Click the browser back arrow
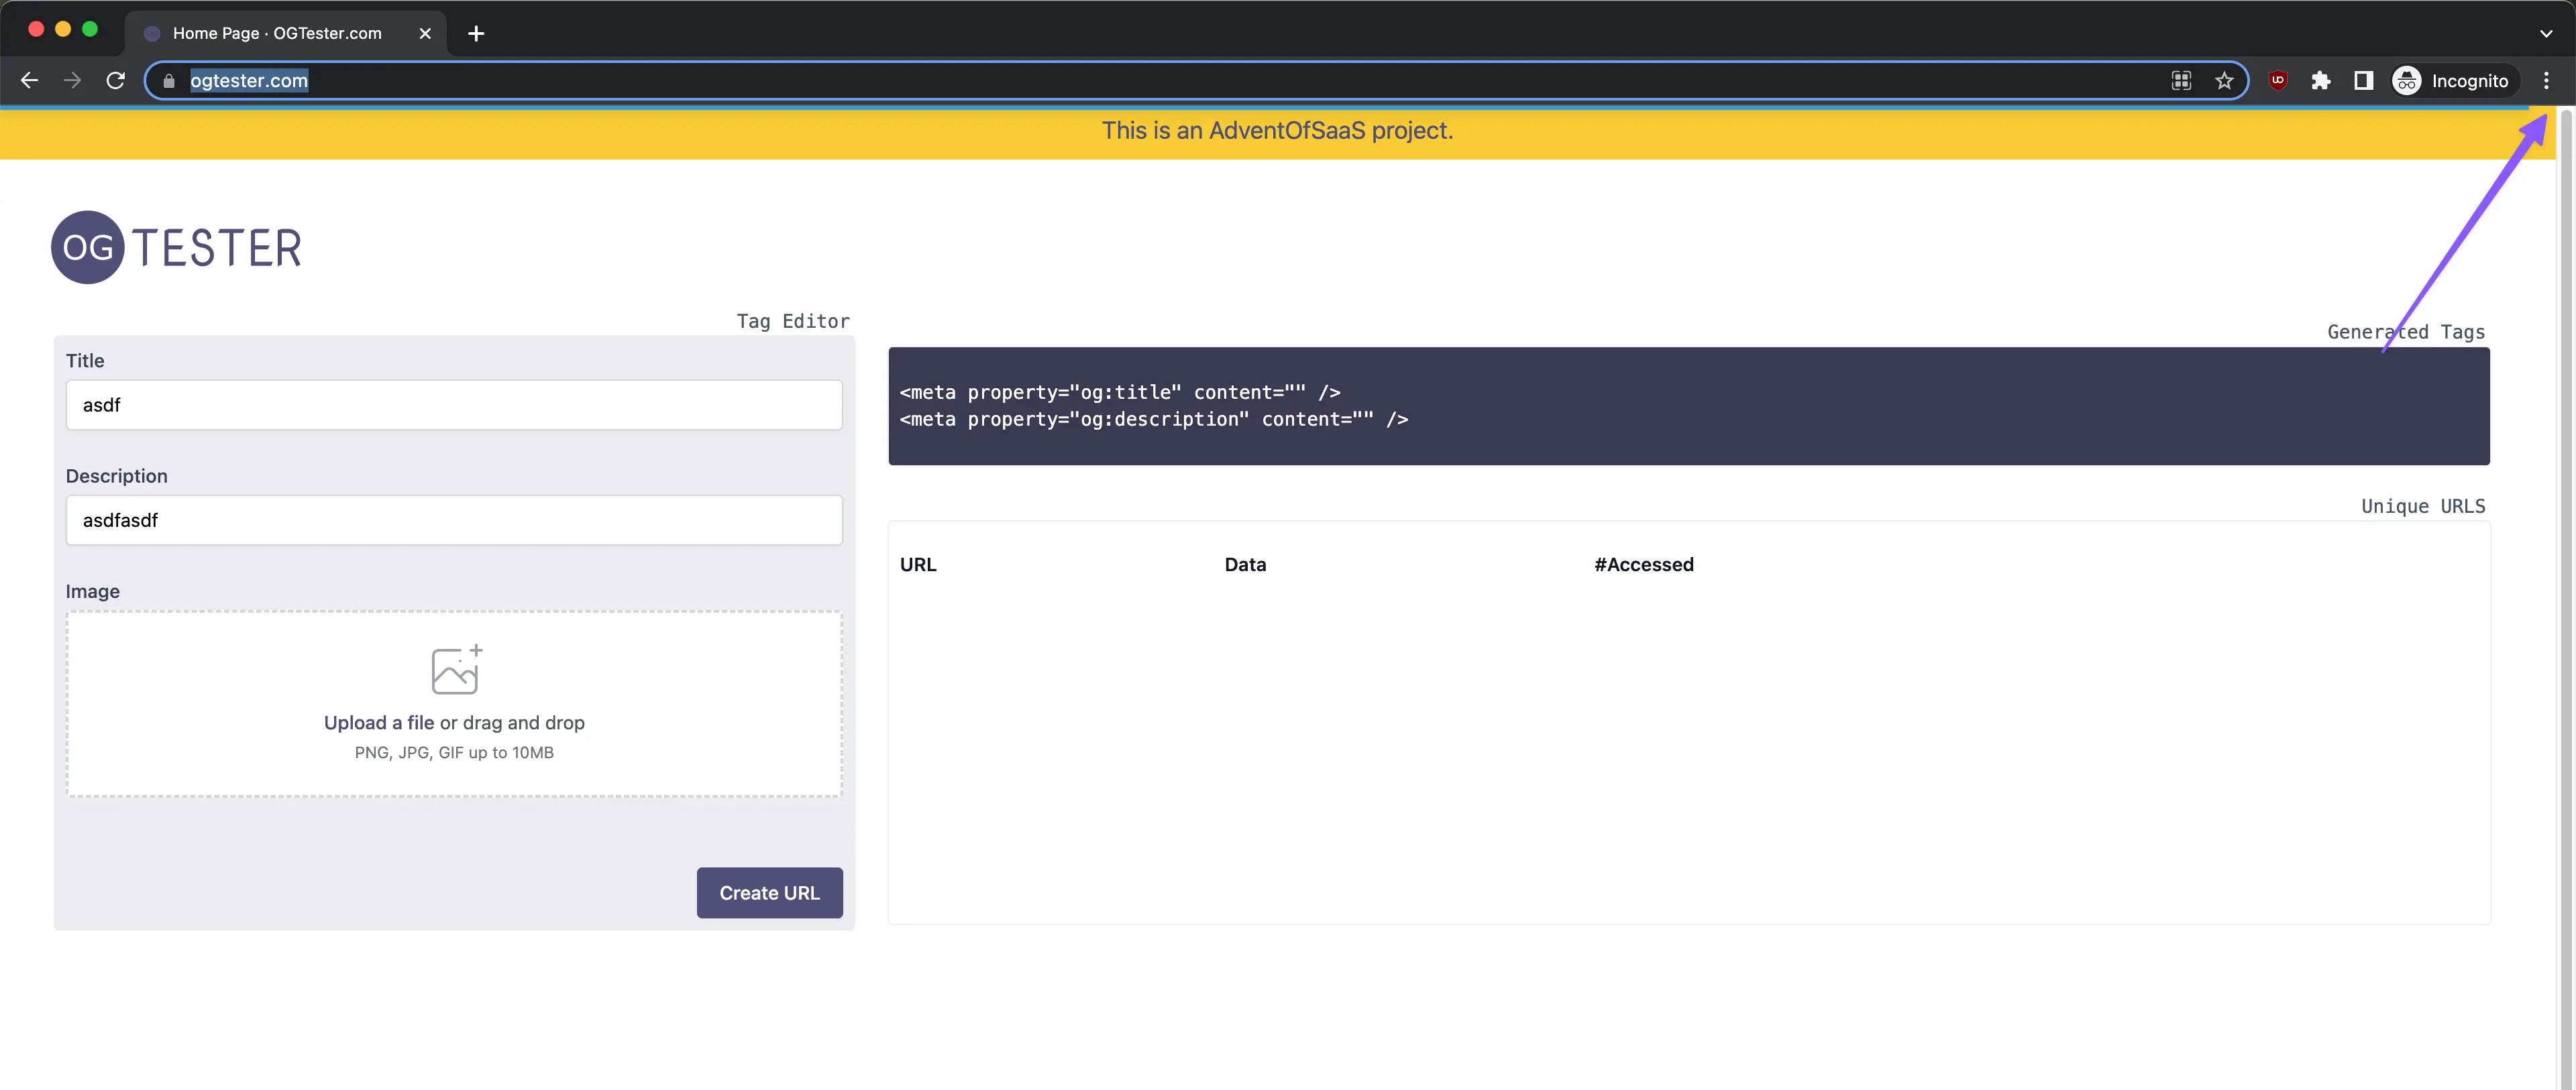2576x1090 pixels. coord(29,81)
